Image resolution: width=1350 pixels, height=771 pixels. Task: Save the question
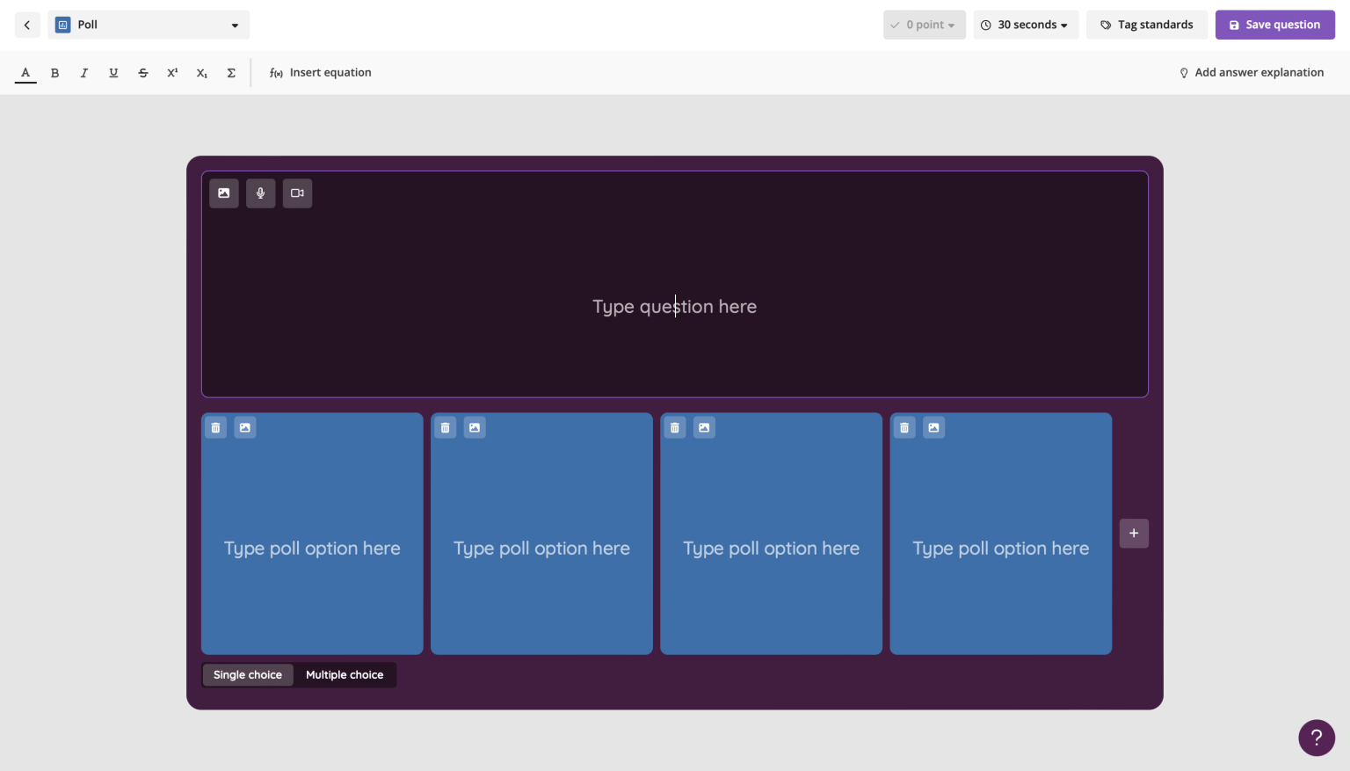coord(1274,25)
